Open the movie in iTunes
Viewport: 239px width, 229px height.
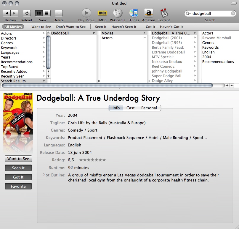tap(134, 13)
